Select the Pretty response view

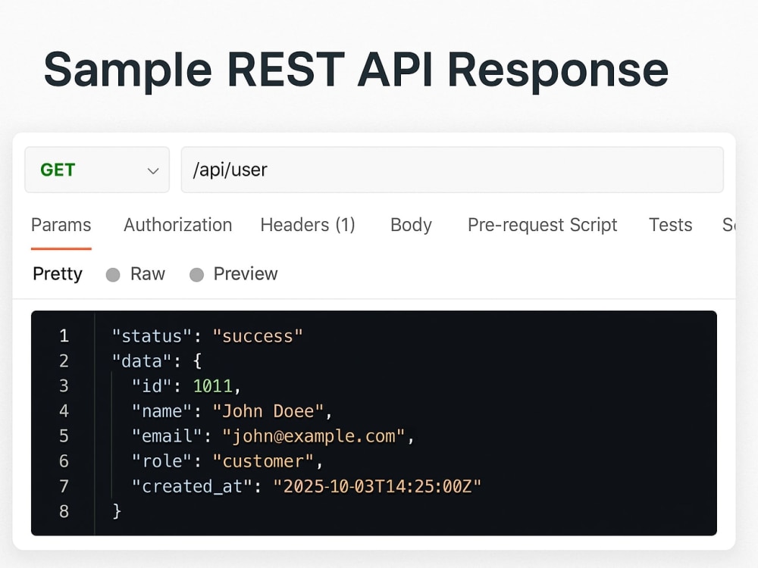(58, 274)
